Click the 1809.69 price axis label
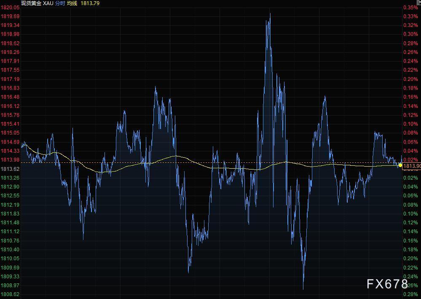The height and width of the screenshot is (299, 421). click(x=10, y=267)
